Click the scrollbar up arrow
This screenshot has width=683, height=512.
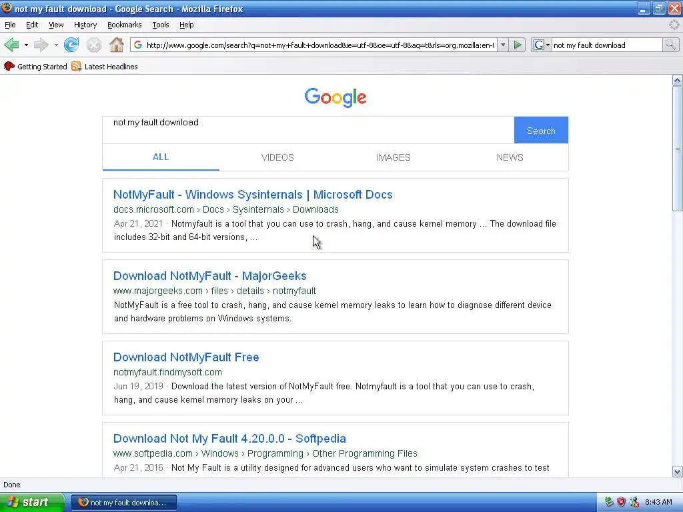click(677, 80)
